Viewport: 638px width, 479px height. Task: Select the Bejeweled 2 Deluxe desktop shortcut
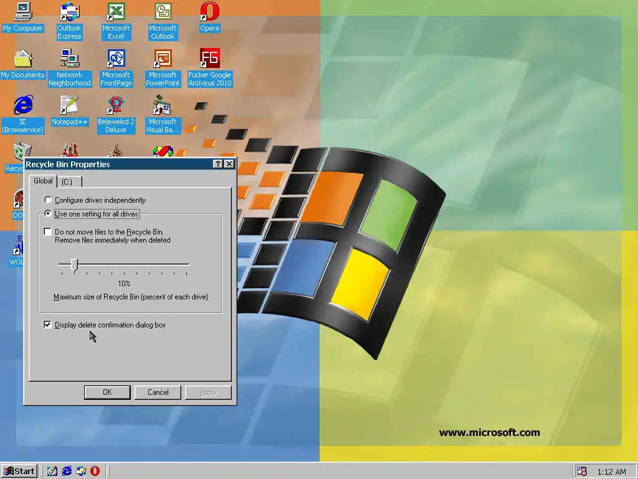click(116, 115)
